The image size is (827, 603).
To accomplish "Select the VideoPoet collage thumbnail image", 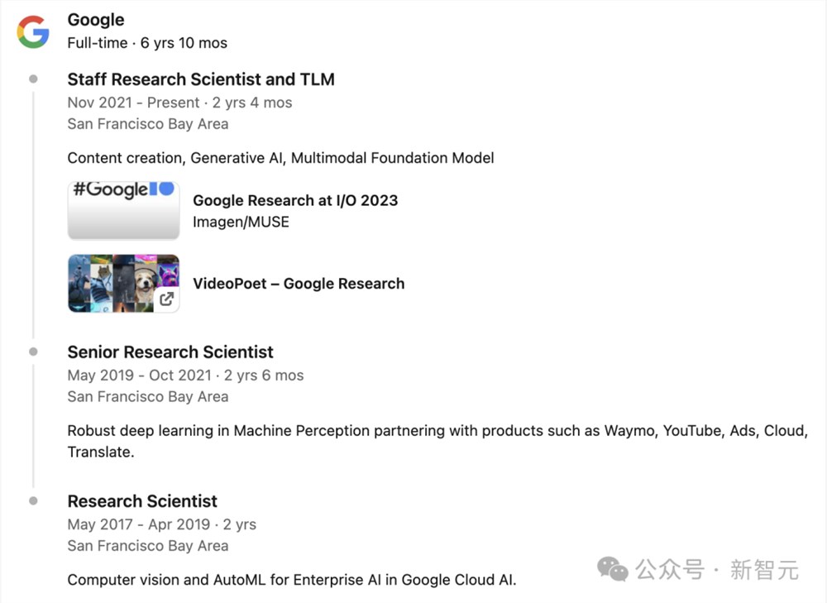I will pos(123,283).
